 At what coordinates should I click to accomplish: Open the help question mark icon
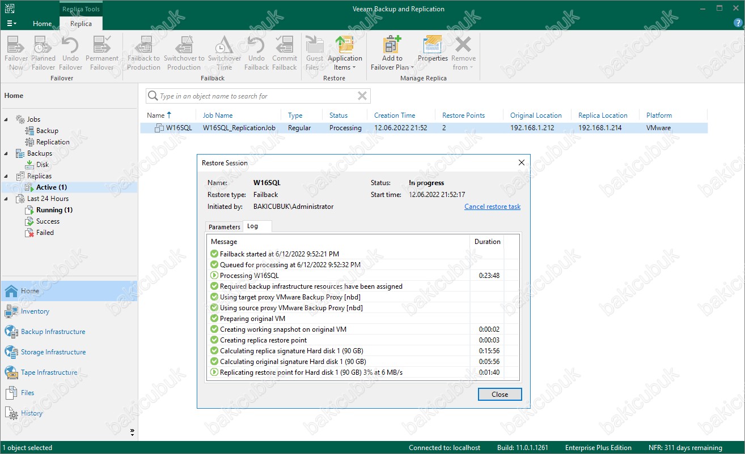pos(737,23)
